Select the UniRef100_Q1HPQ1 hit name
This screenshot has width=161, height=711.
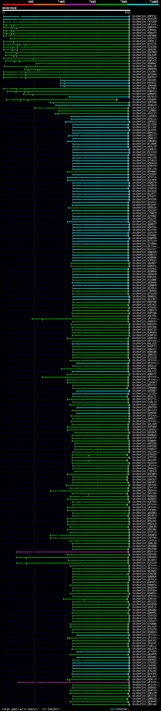[144, 369]
